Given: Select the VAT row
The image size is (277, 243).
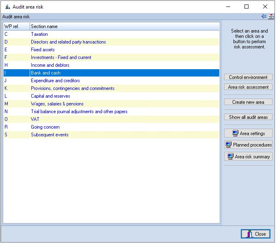Looking at the screenshot, I should pyautogui.click(x=111, y=119).
